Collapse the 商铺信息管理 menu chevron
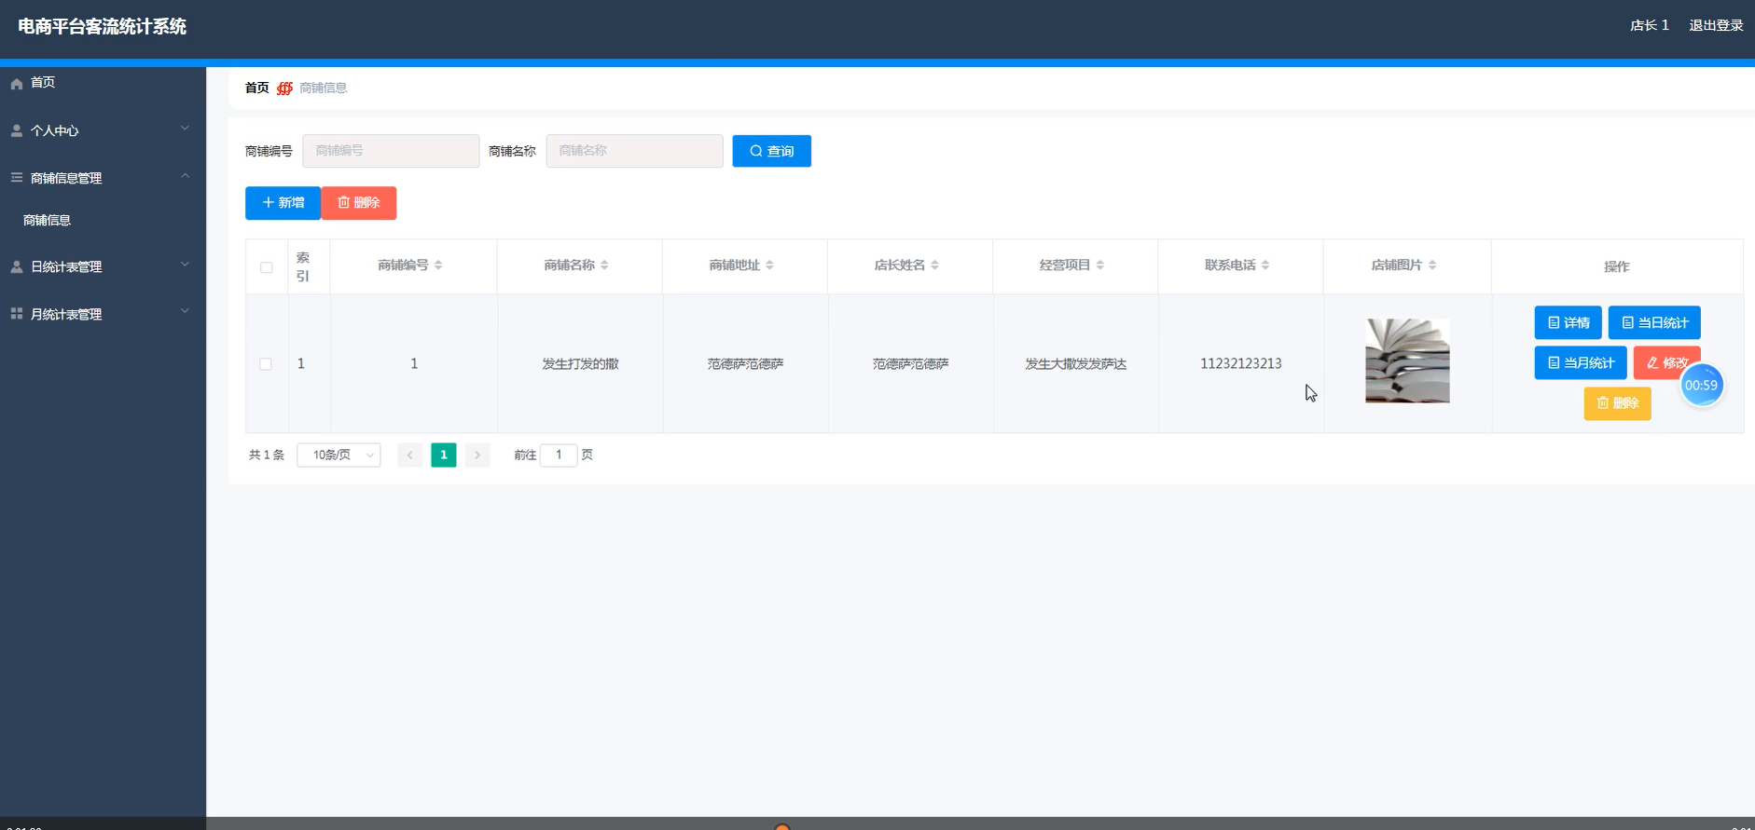The image size is (1755, 830). (185, 176)
